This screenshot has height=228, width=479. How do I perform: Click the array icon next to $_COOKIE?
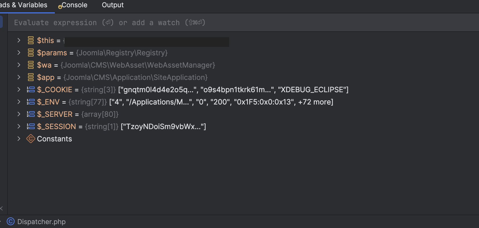point(31,89)
